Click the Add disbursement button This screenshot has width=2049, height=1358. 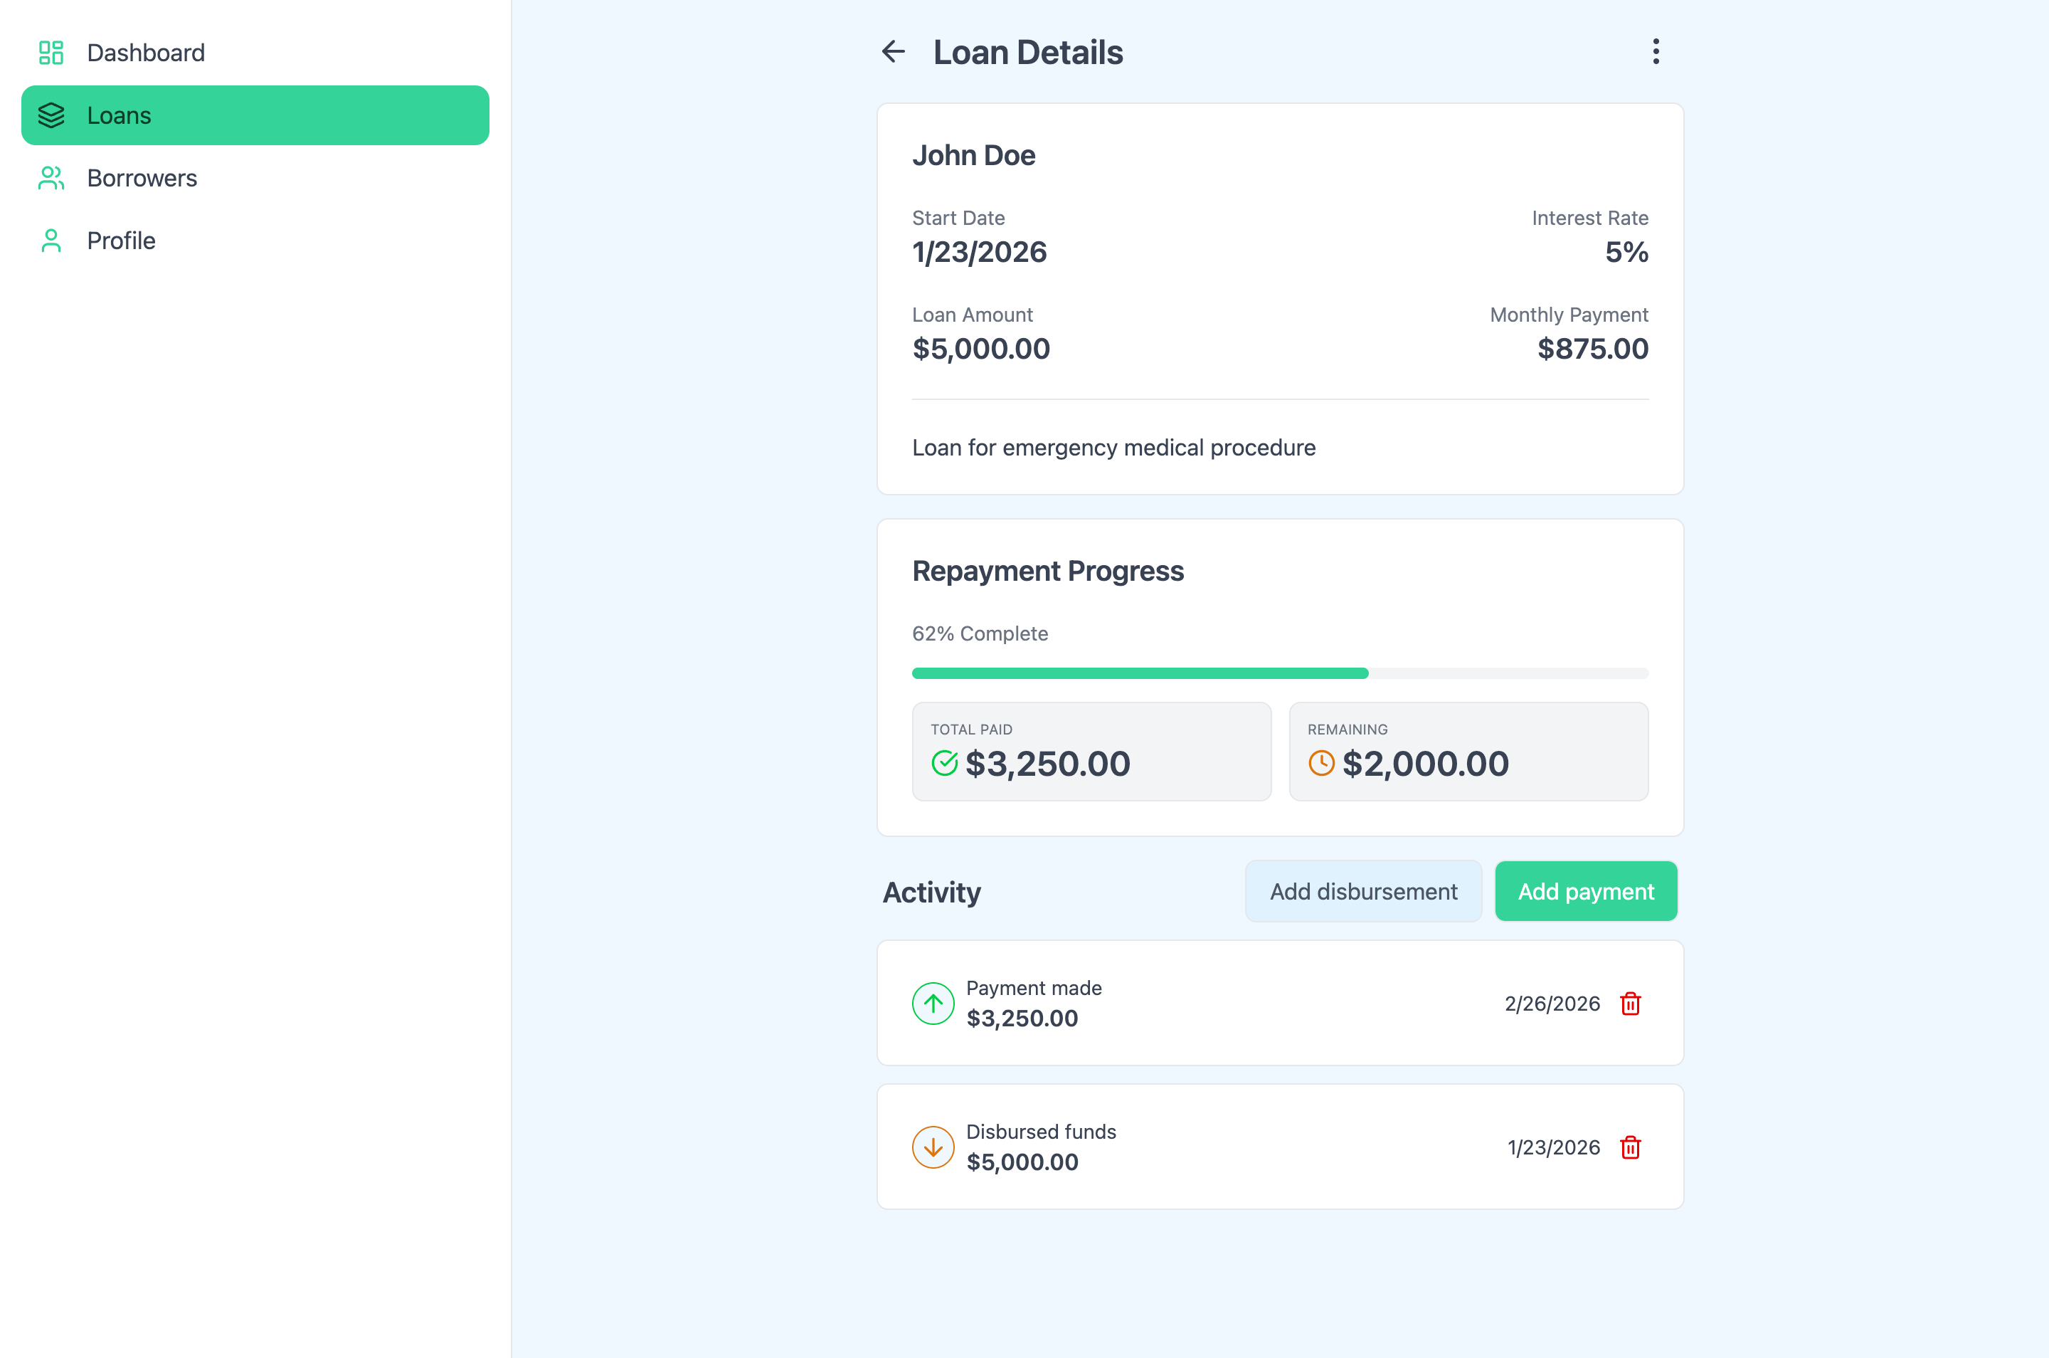(x=1363, y=890)
